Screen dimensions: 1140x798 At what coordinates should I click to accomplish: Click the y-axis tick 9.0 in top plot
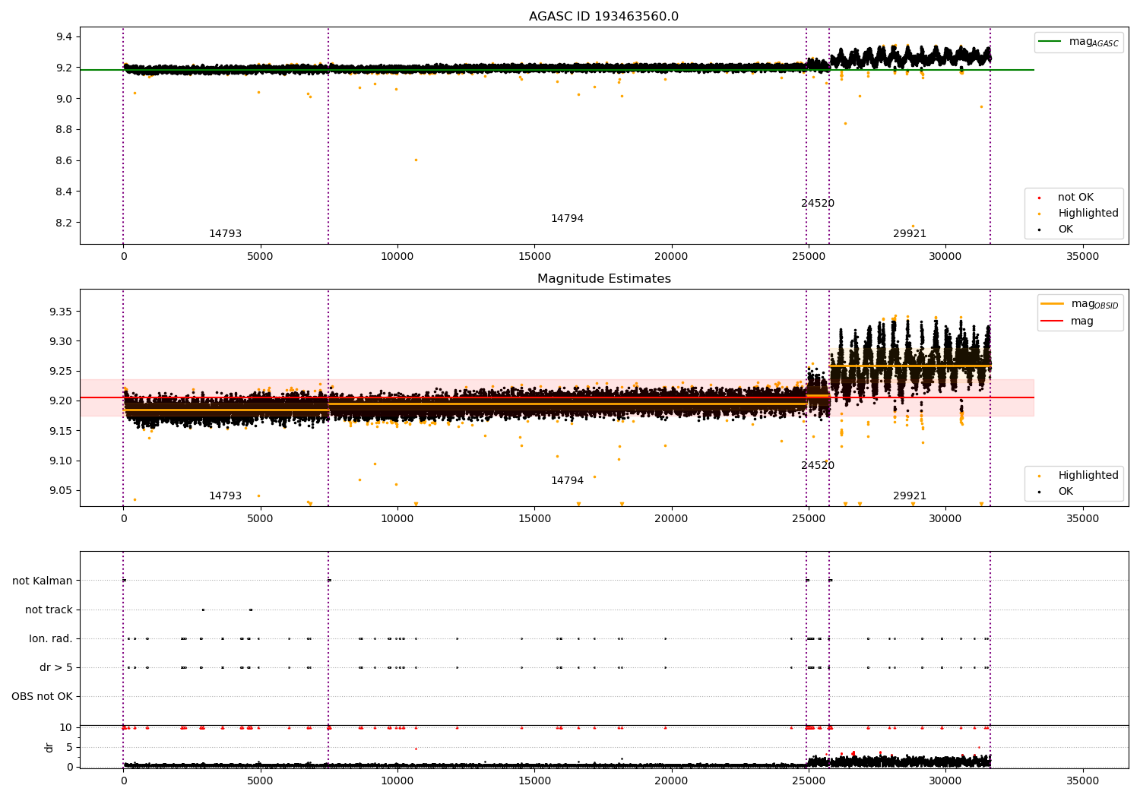click(64, 99)
